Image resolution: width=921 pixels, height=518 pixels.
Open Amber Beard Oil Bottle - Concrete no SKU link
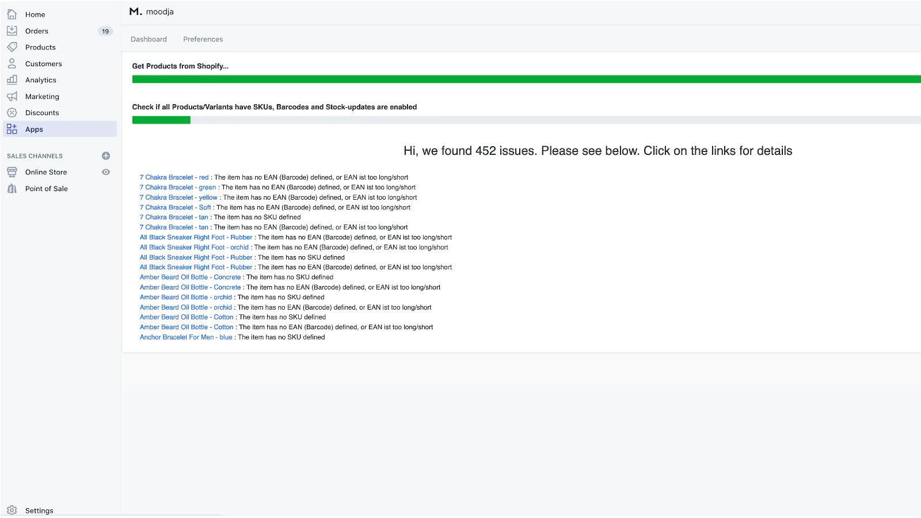[x=190, y=277]
